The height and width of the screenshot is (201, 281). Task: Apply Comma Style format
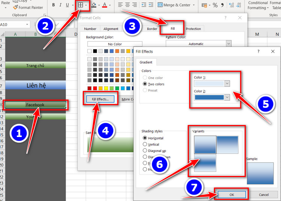click(x=223, y=5)
